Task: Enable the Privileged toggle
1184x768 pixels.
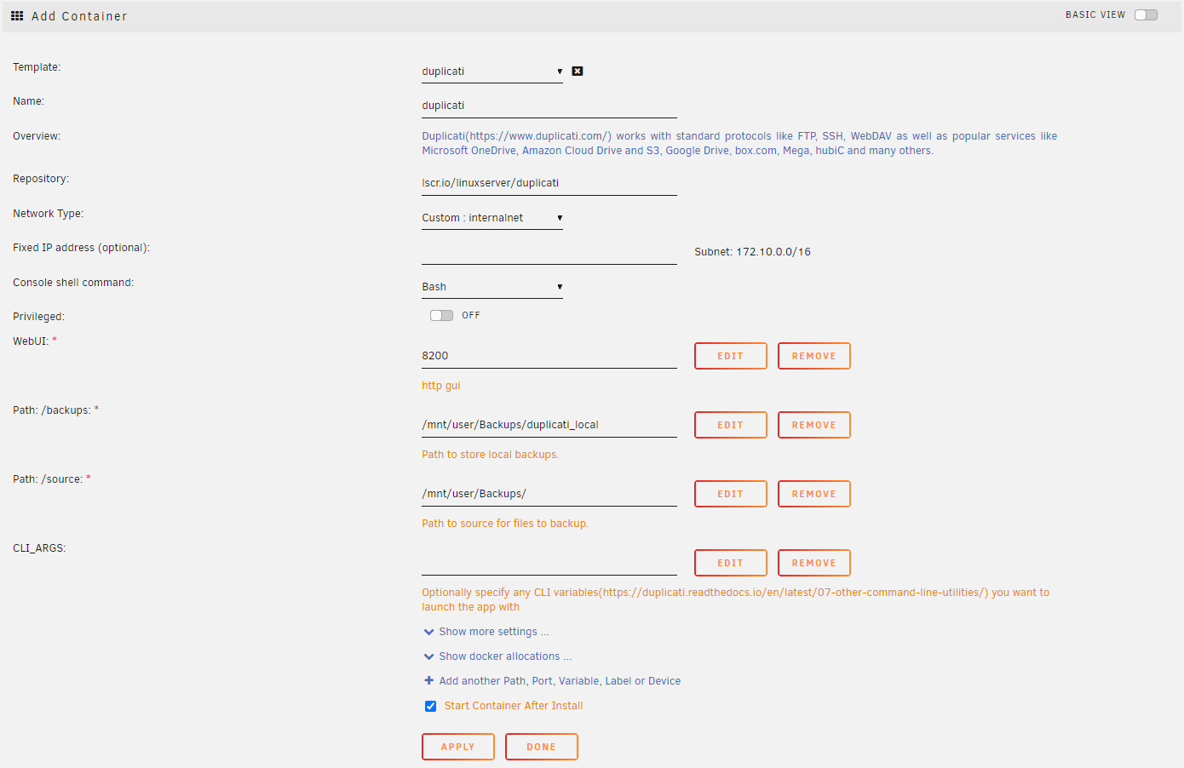Action: click(x=441, y=314)
